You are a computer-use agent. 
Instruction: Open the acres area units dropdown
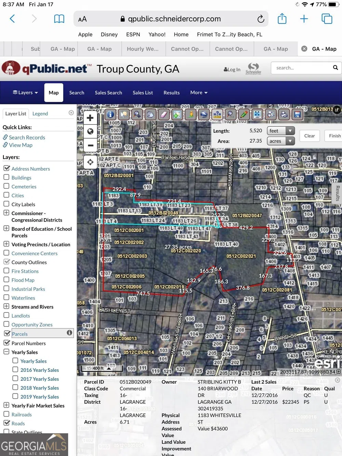point(281,141)
